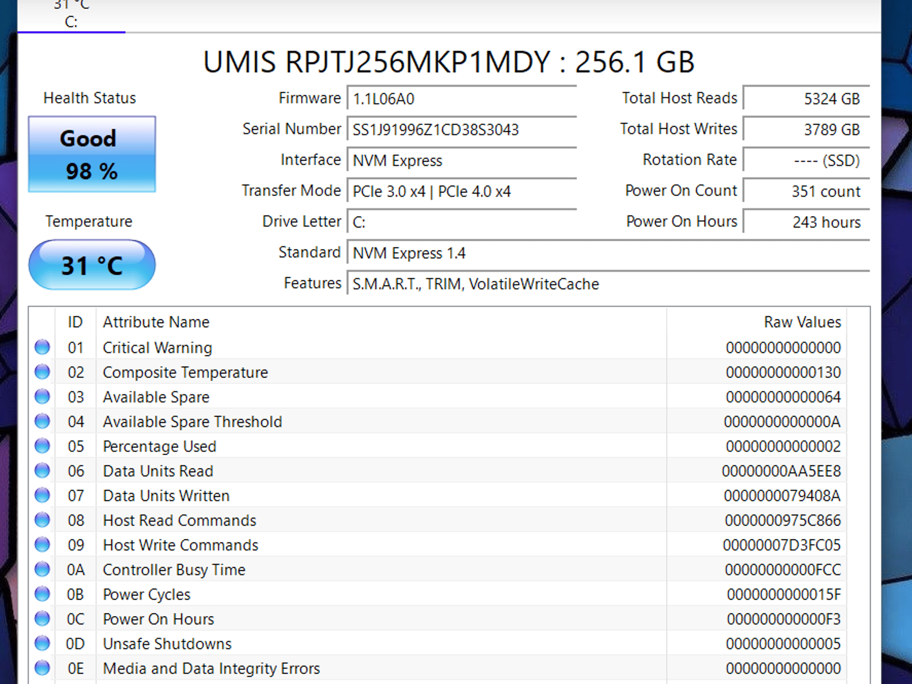Select the Data Units Written attribute name
Screen dimensions: 912x684
click(x=166, y=496)
